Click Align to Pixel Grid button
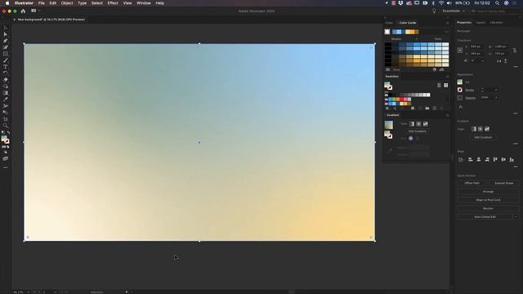The height and width of the screenshot is (294, 523). click(488, 200)
